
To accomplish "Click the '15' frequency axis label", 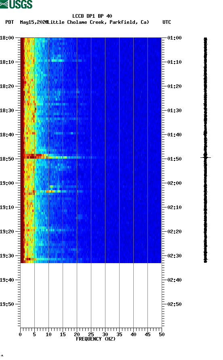I will 63,335.
